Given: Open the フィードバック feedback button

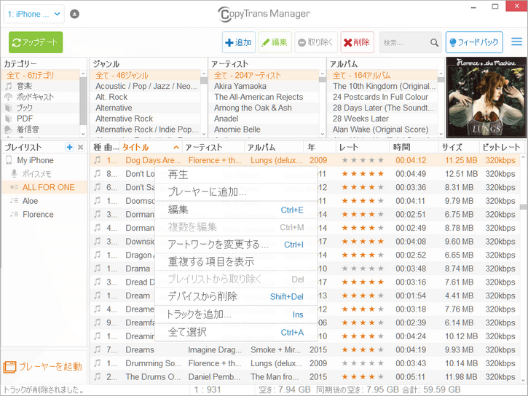Looking at the screenshot, I should tap(474, 42).
